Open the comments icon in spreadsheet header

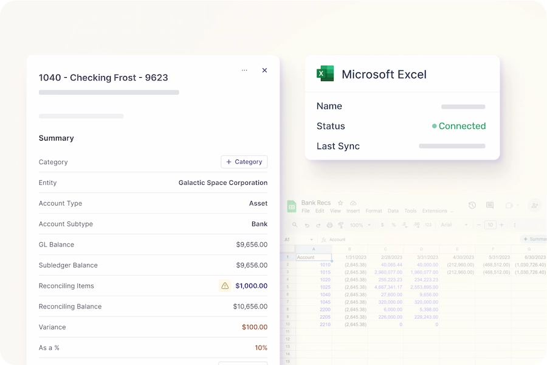pos(490,206)
